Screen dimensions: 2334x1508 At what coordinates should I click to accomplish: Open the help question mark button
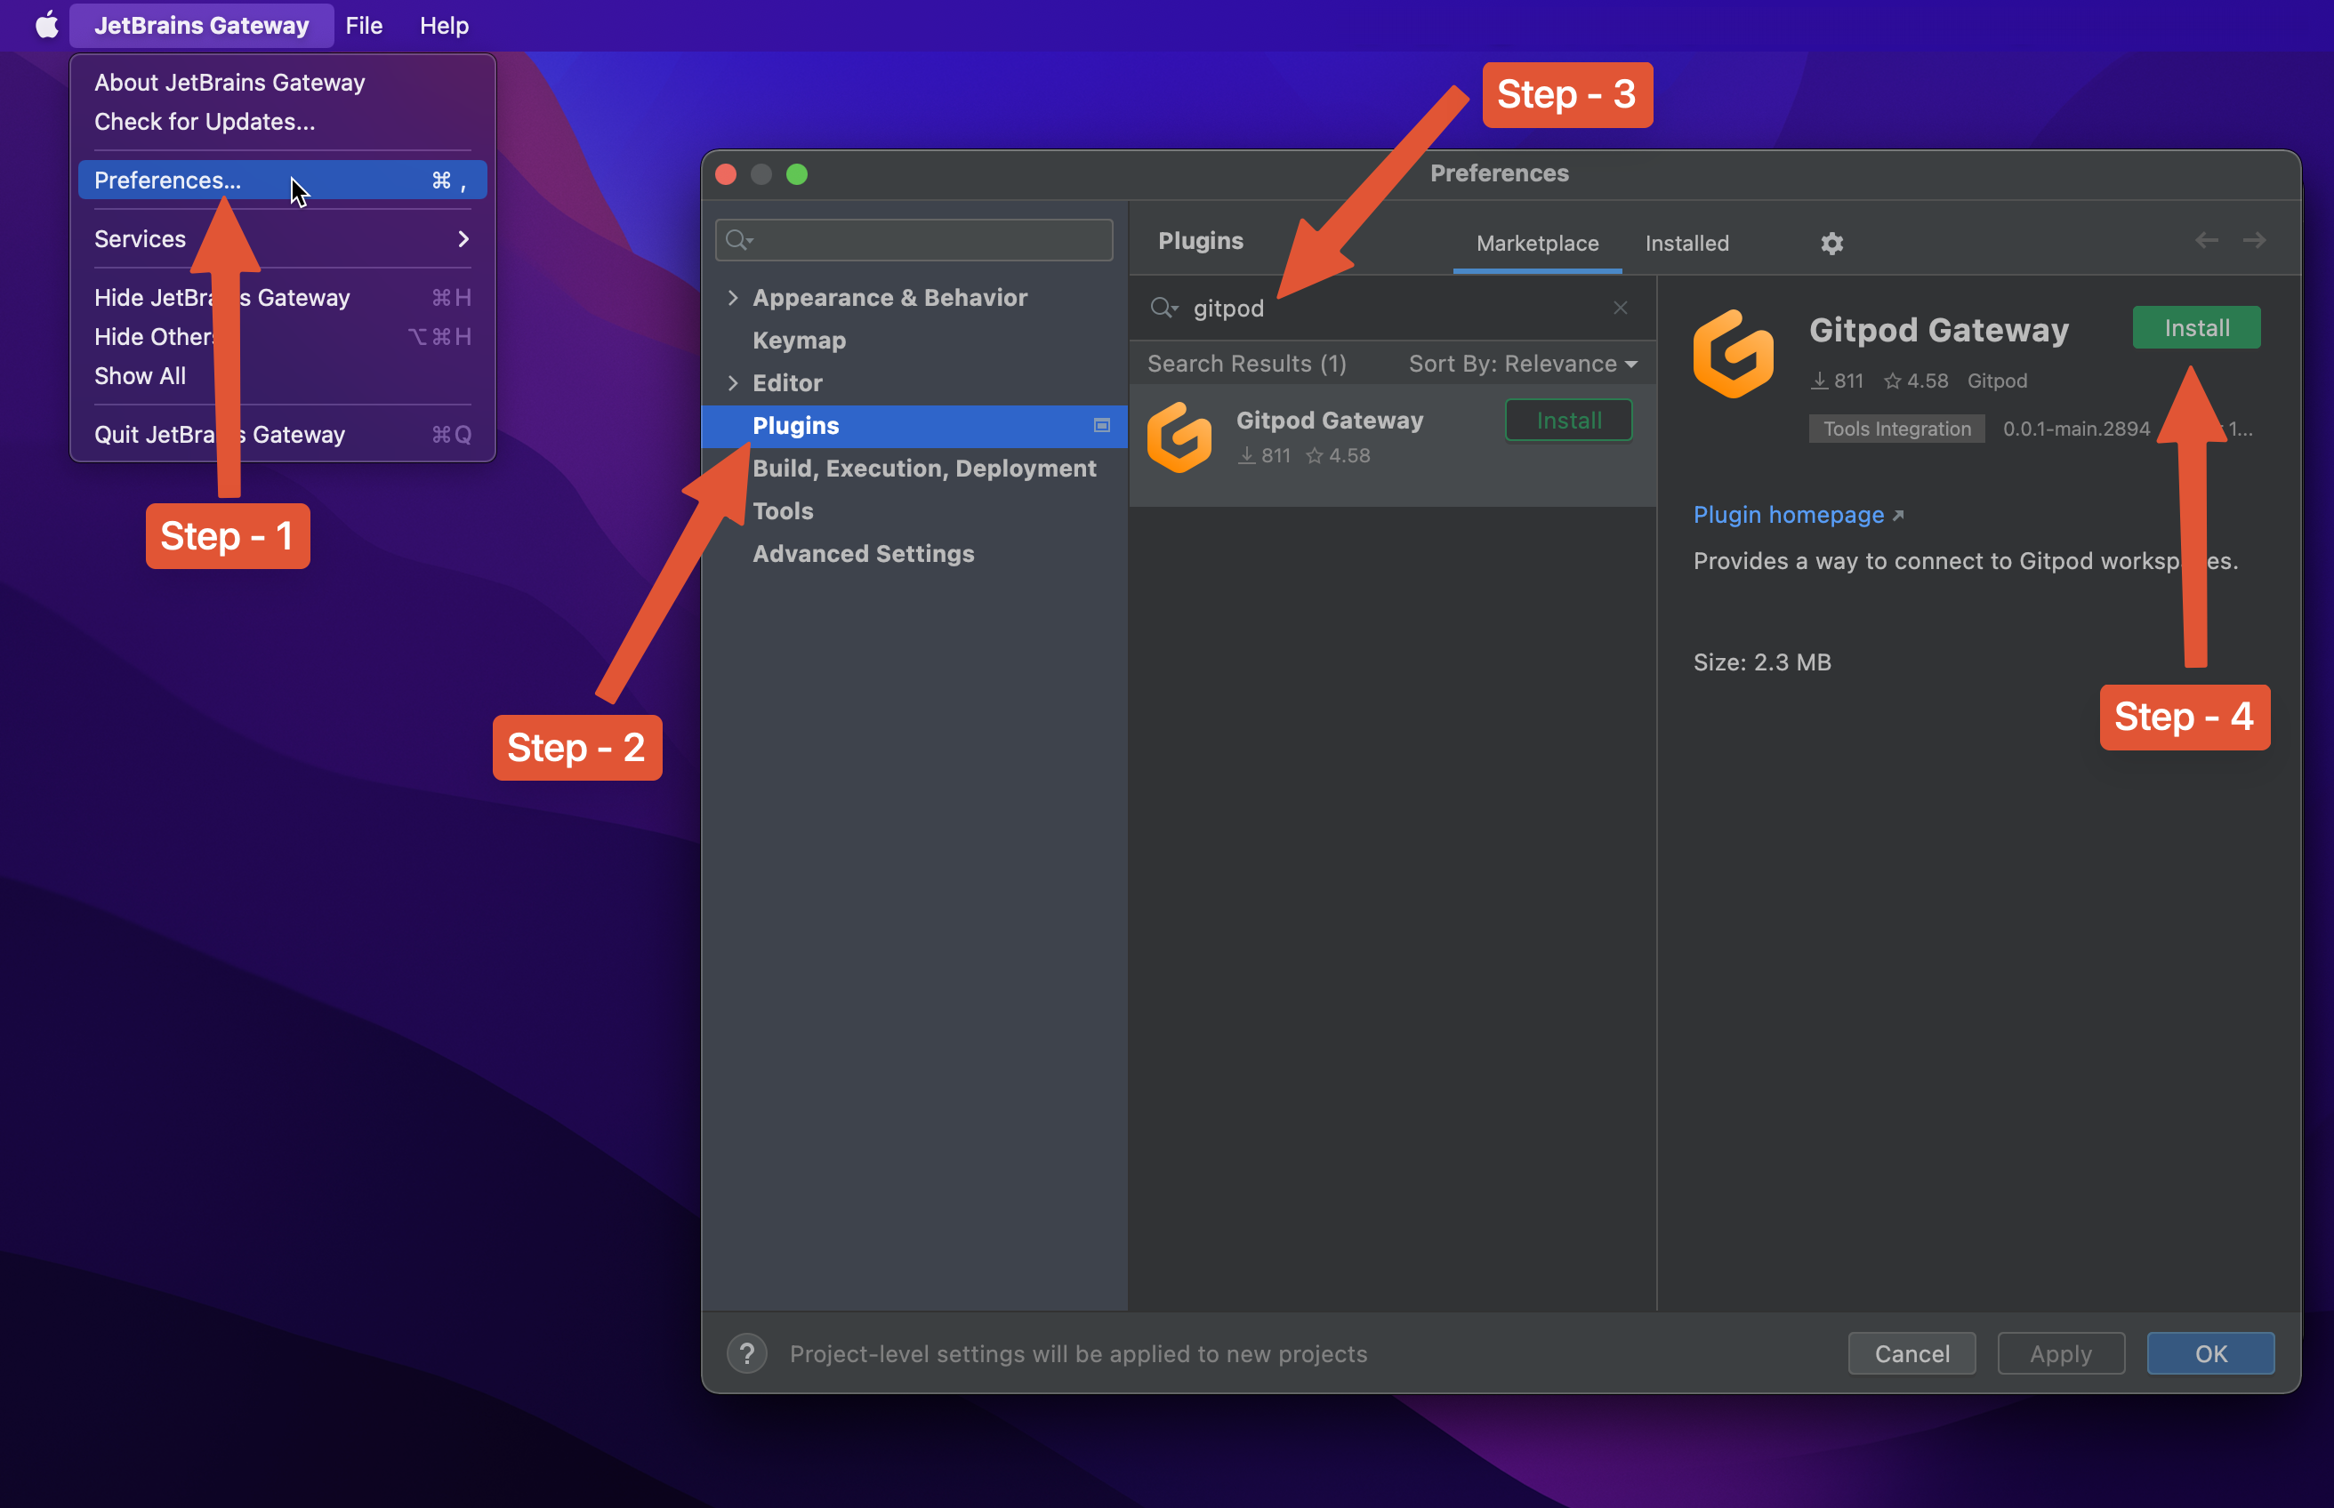(746, 1353)
